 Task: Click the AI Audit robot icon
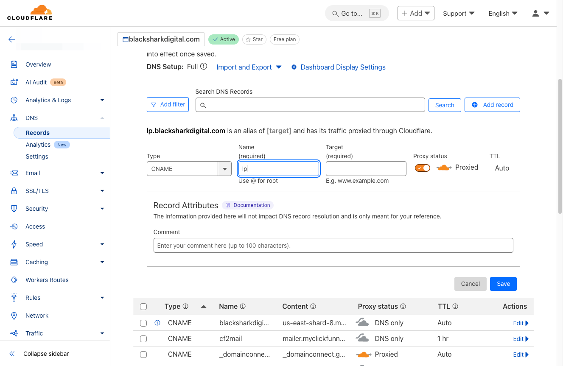coord(14,82)
